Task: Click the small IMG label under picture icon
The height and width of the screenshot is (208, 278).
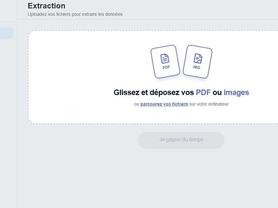Action: pos(196,67)
